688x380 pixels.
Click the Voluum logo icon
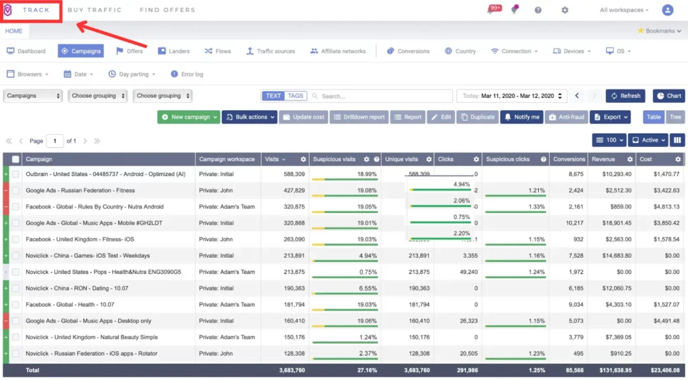pyautogui.click(x=7, y=9)
